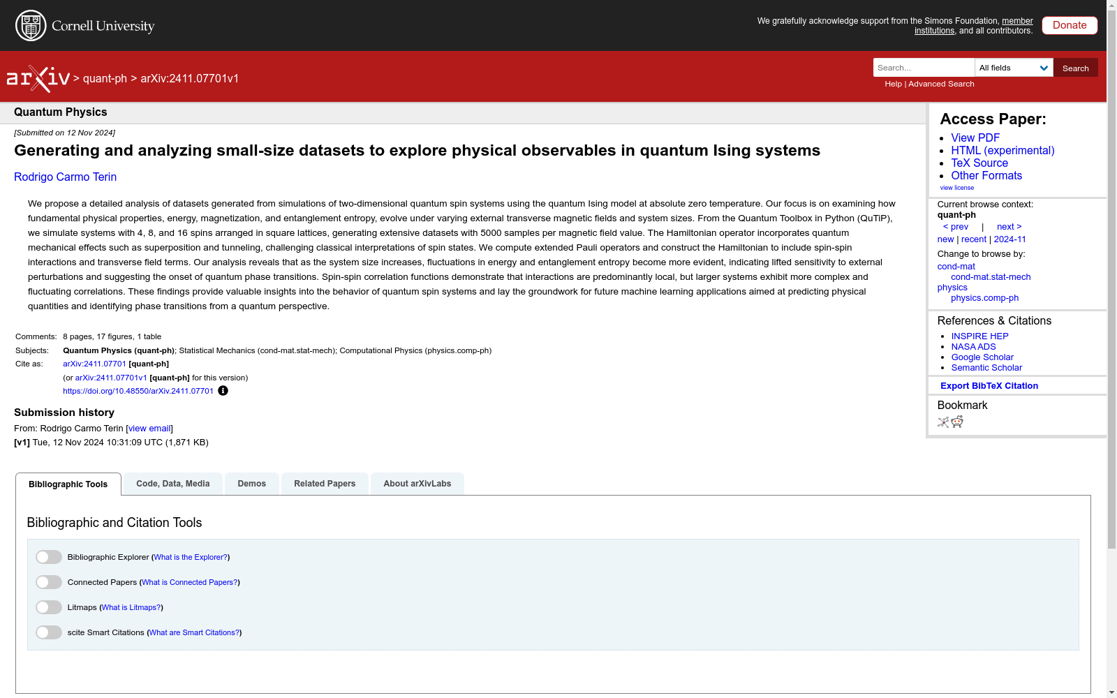Click the Search button
Image resolution: width=1117 pixels, height=698 pixels.
1076,68
